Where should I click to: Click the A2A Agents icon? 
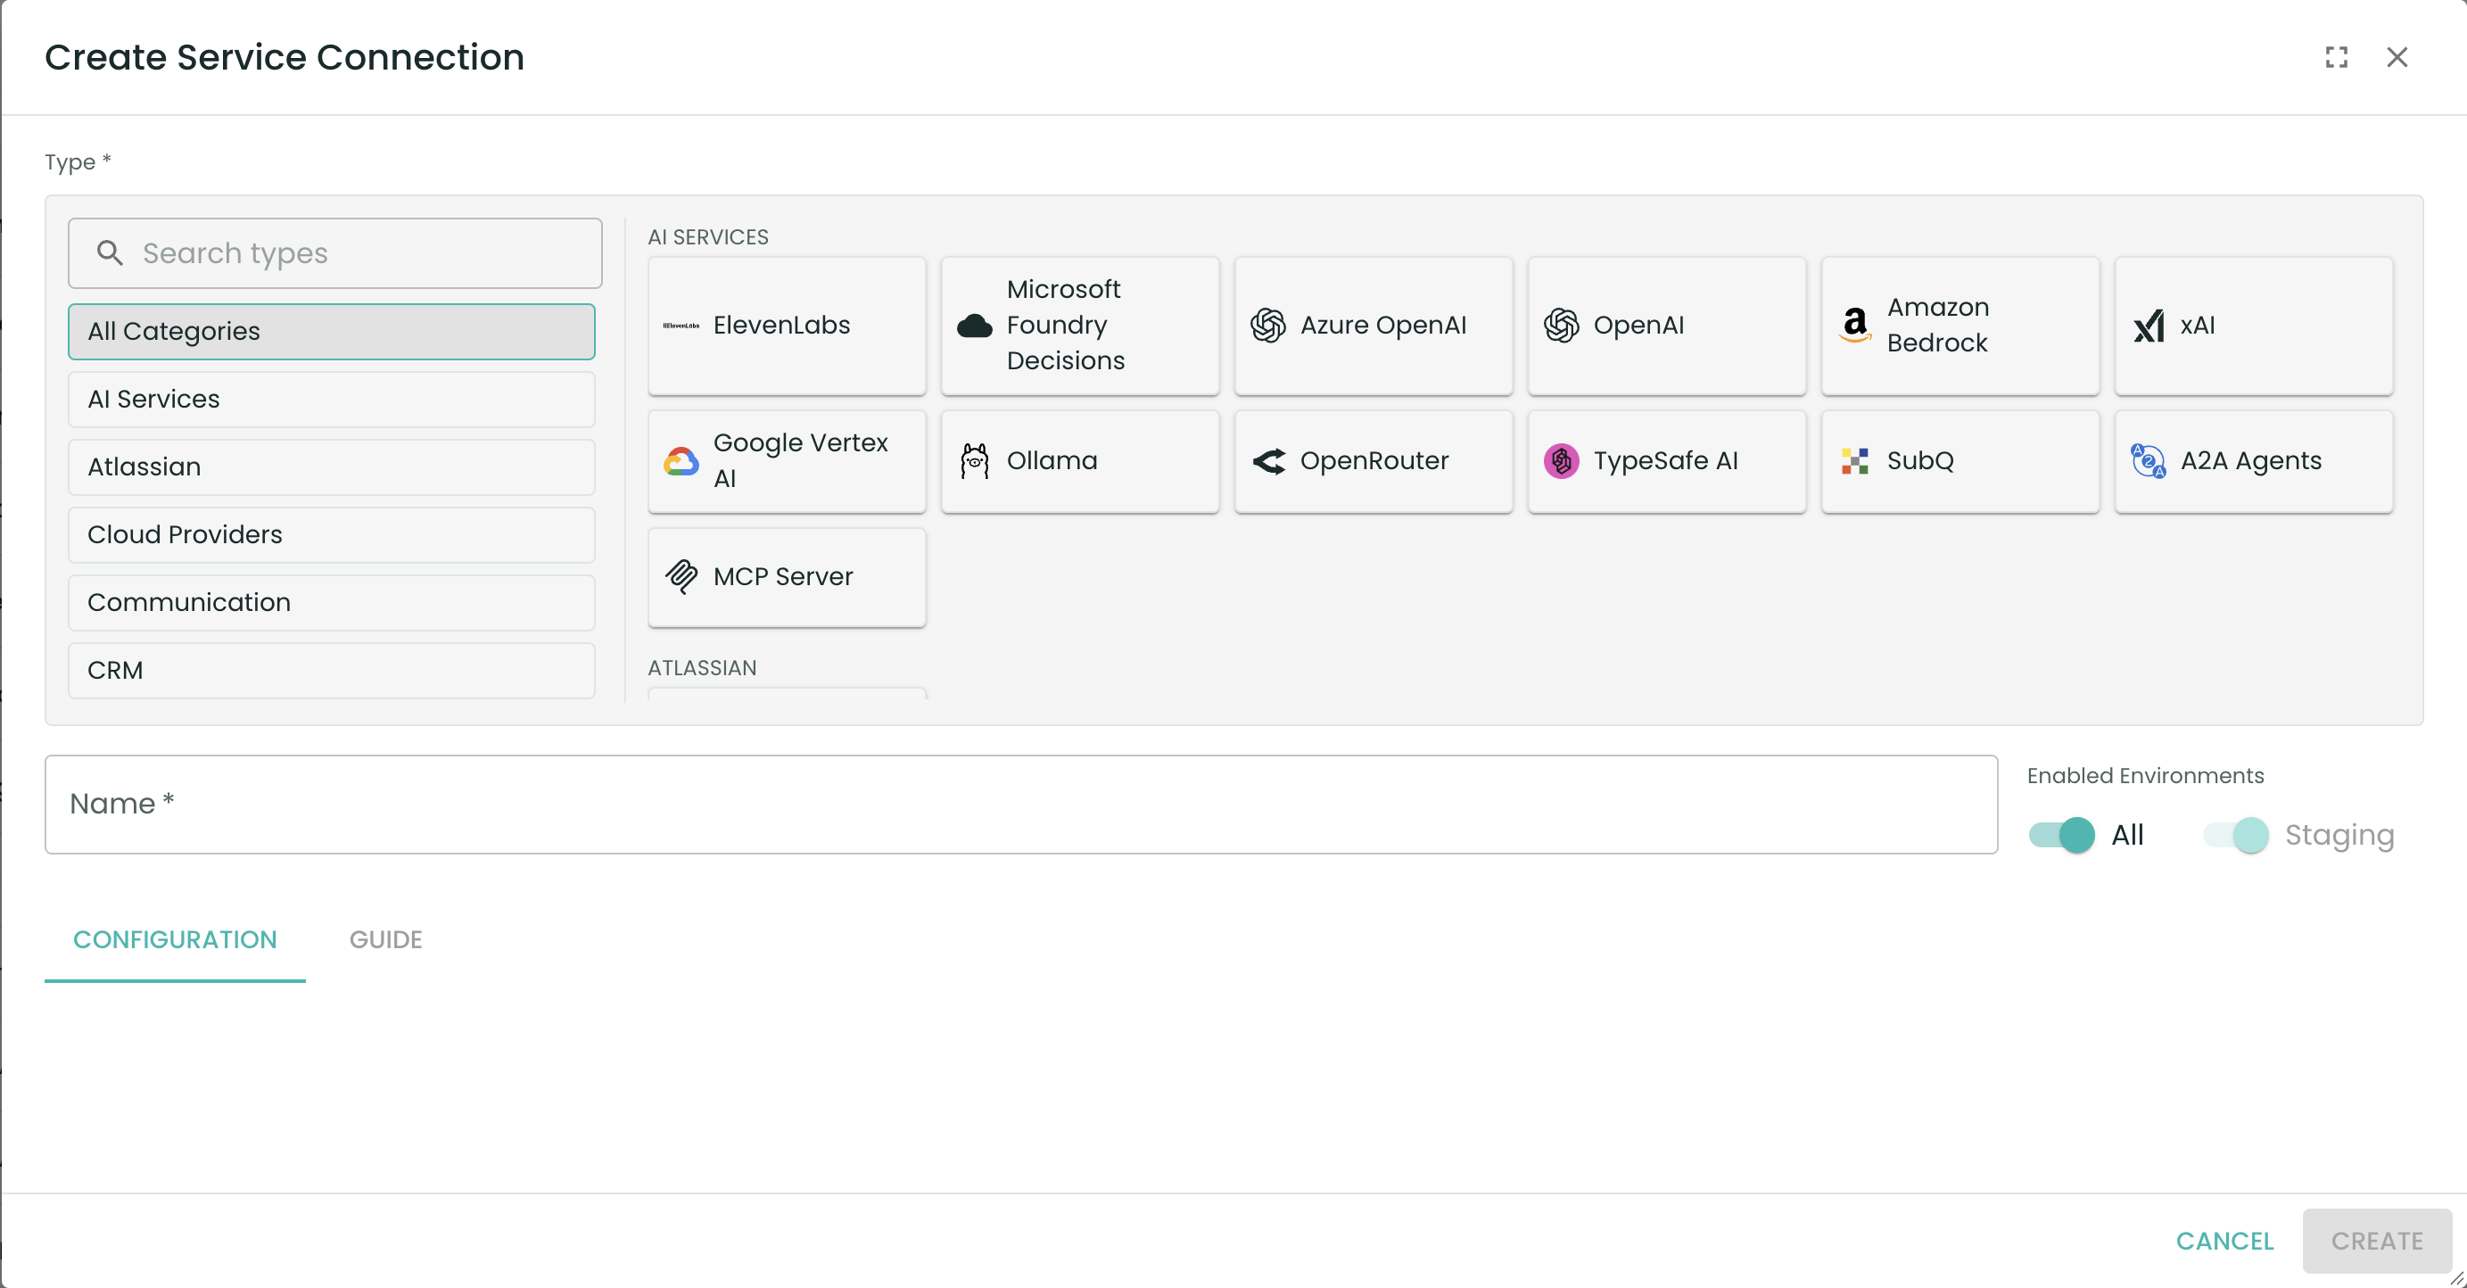pos(2148,460)
